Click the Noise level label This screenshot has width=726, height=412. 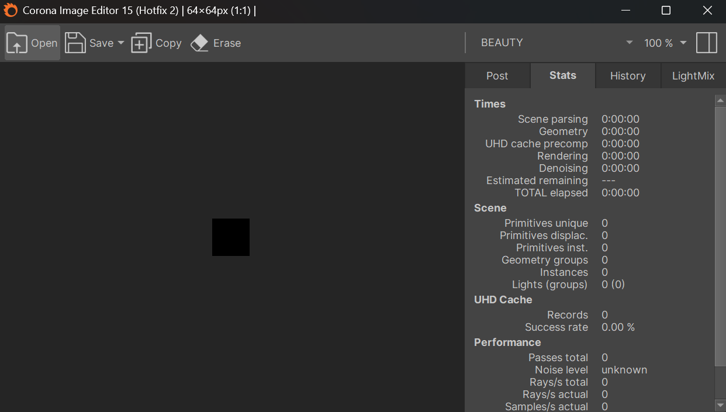coord(562,370)
